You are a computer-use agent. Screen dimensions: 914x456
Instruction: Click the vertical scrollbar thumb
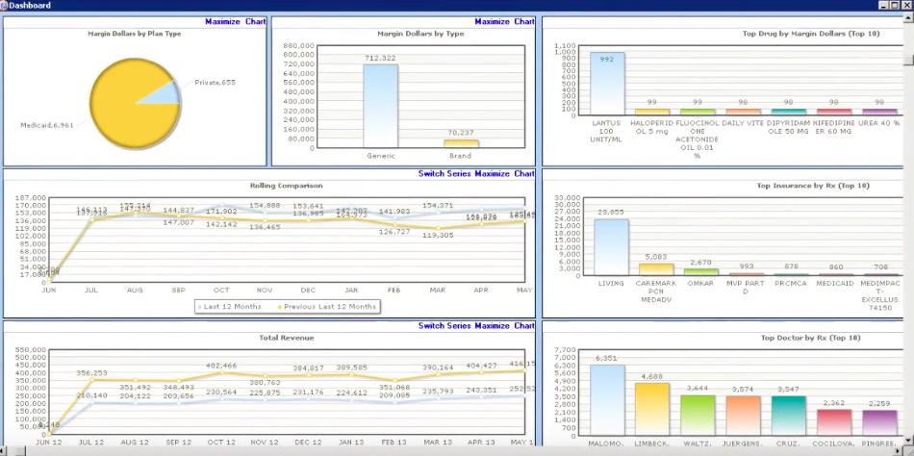(909, 61)
